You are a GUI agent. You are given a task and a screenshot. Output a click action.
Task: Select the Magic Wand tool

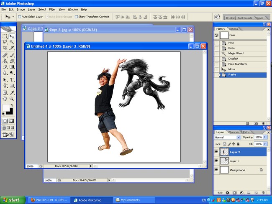pos(12,42)
